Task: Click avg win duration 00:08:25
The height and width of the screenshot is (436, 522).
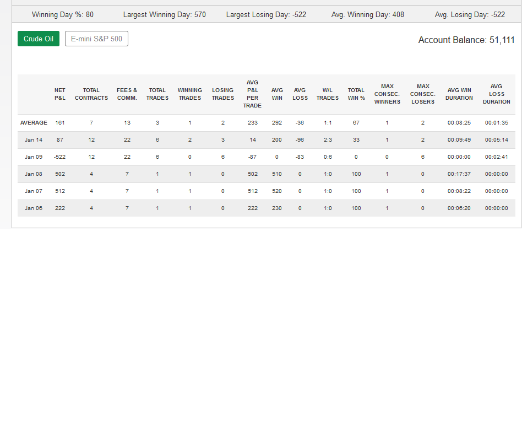Action: [459, 123]
